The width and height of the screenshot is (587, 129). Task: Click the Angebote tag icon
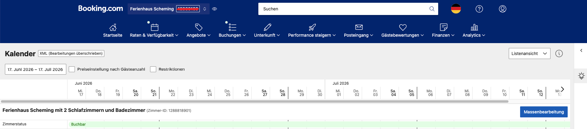pos(199,27)
